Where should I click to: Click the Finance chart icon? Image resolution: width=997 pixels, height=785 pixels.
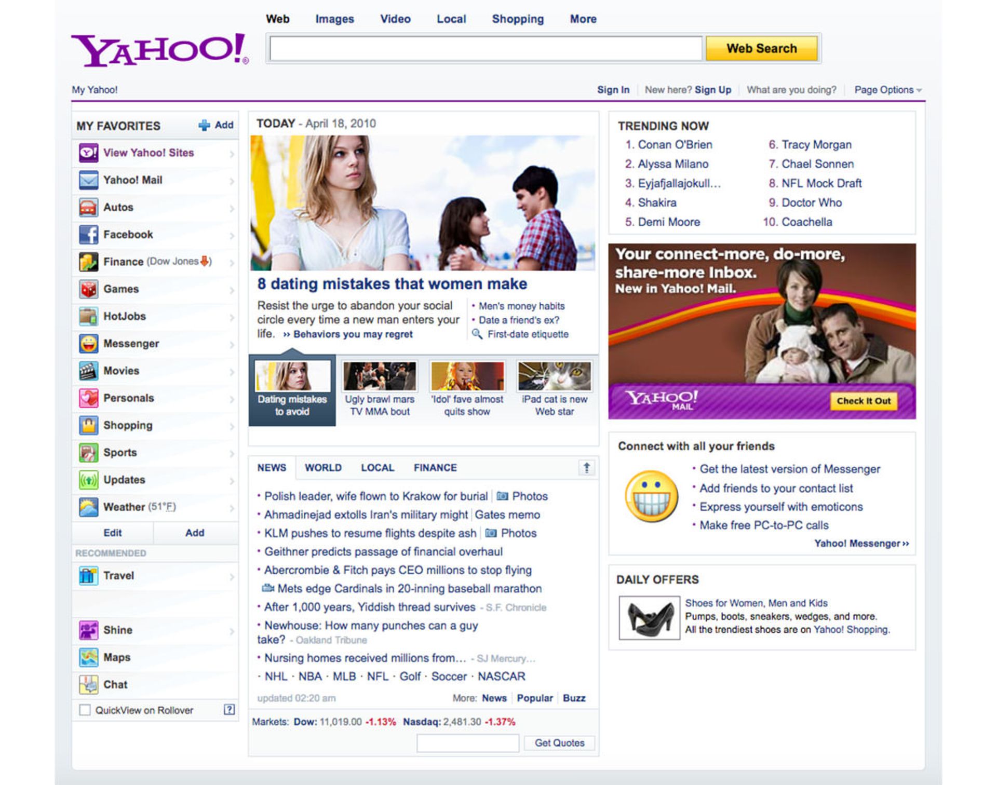click(x=88, y=262)
